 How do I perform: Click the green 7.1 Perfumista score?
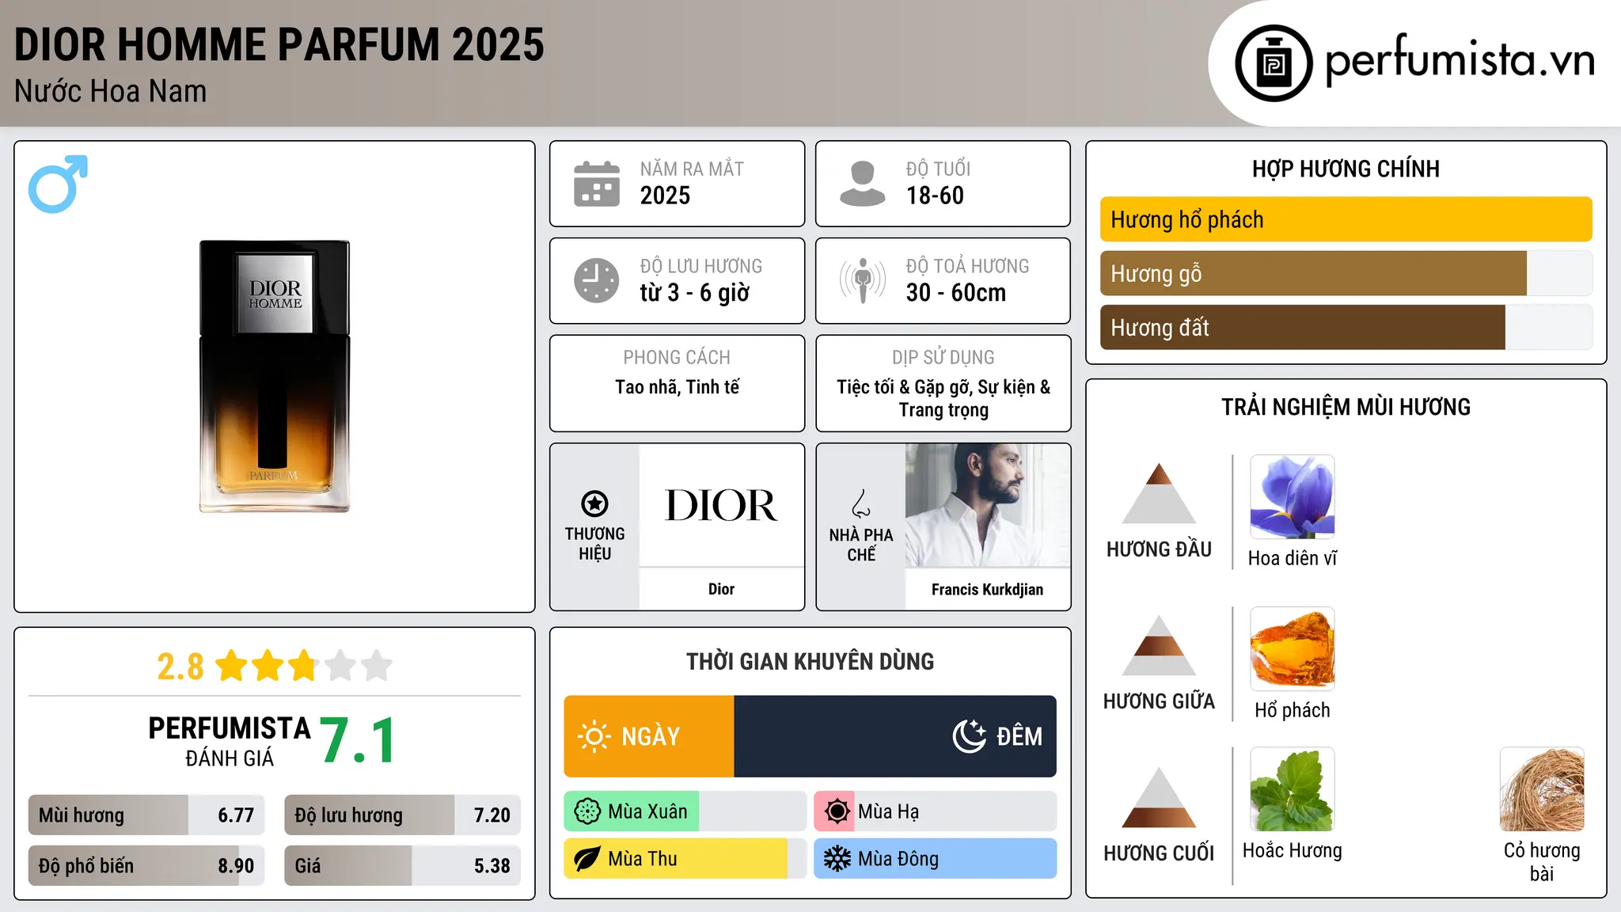[358, 740]
